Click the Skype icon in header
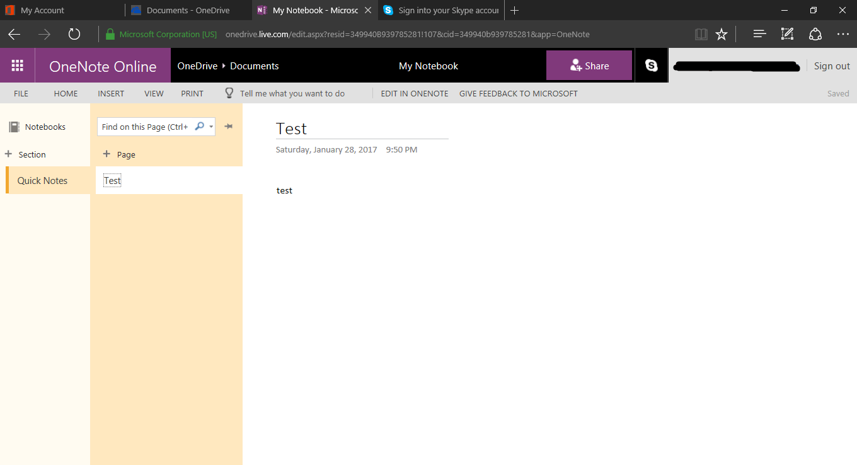The width and height of the screenshot is (857, 465). [651, 66]
